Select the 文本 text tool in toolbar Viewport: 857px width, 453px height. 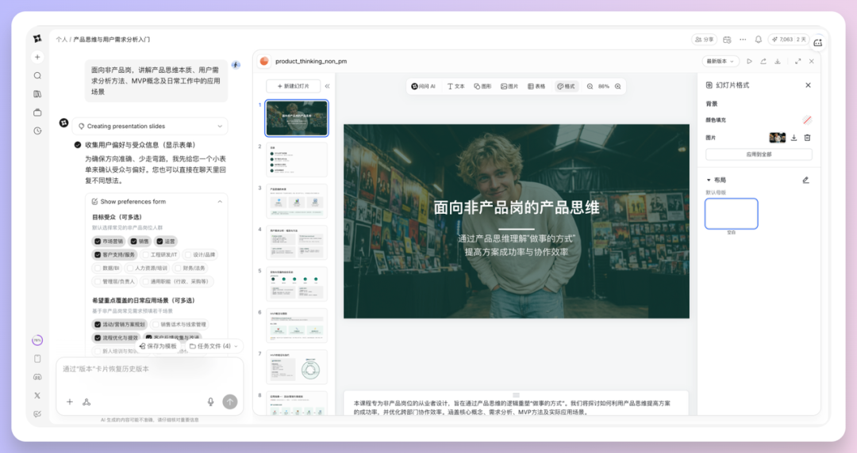click(x=455, y=86)
